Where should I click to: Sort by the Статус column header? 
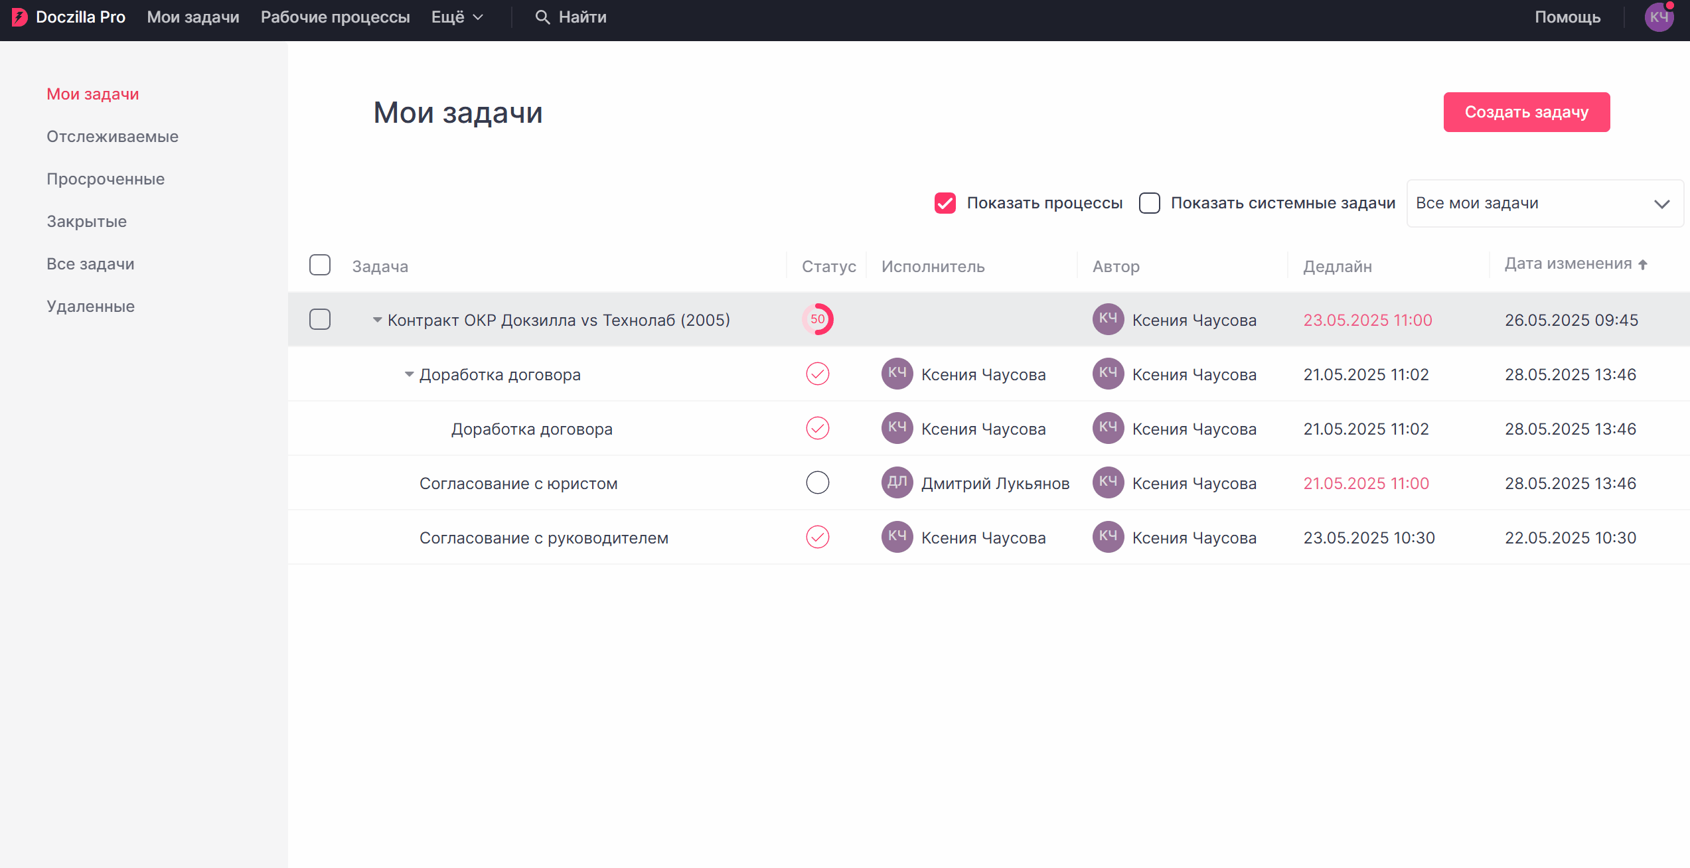829,267
